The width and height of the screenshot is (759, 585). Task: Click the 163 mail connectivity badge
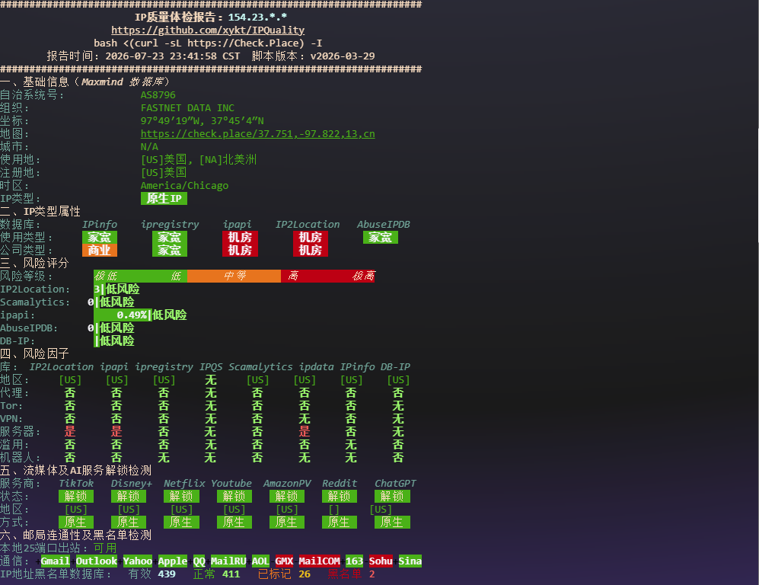pos(354,561)
